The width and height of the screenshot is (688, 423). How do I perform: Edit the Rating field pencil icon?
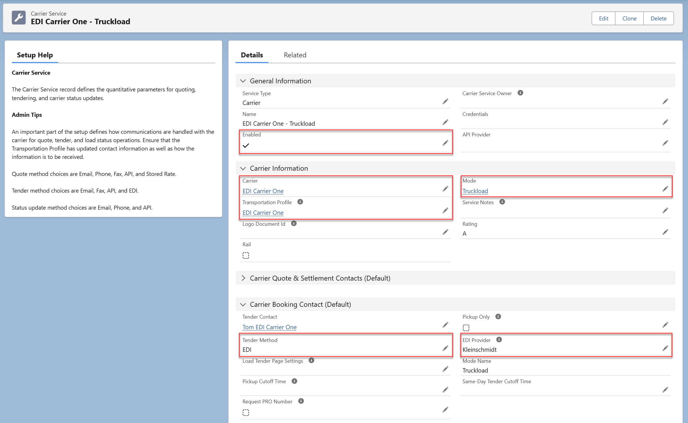[665, 232]
